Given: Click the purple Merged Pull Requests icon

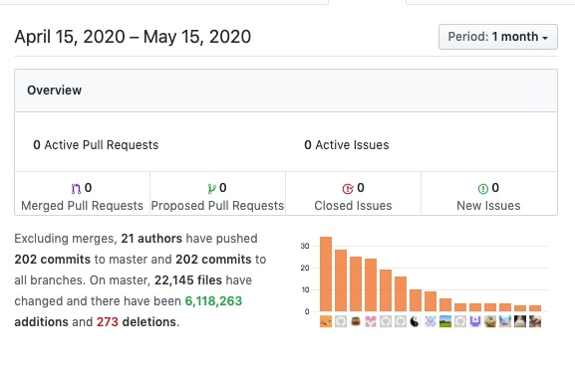Looking at the screenshot, I should pos(76,188).
